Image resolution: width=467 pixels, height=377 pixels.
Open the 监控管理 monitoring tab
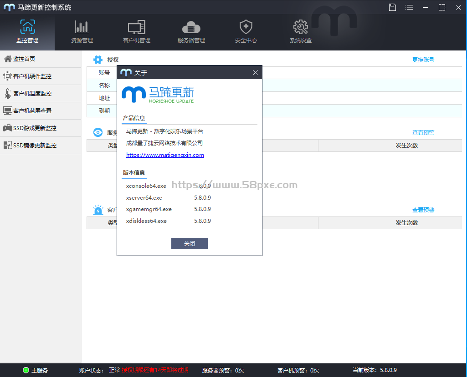coord(27,32)
